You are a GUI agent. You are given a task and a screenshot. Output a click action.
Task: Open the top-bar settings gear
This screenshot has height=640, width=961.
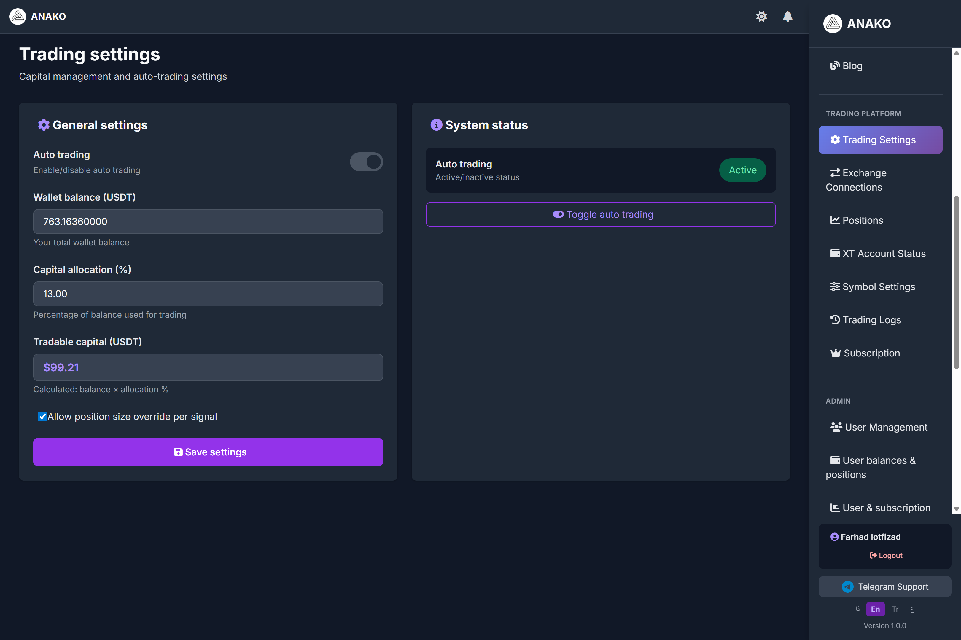761,16
